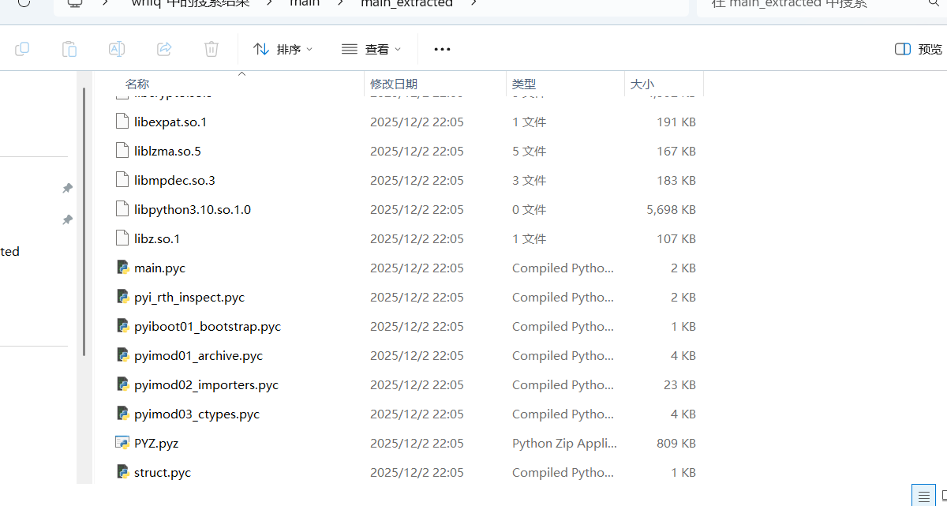Click file name pyi_rth_inspect.pyc
The height and width of the screenshot is (506, 947).
[x=189, y=297]
